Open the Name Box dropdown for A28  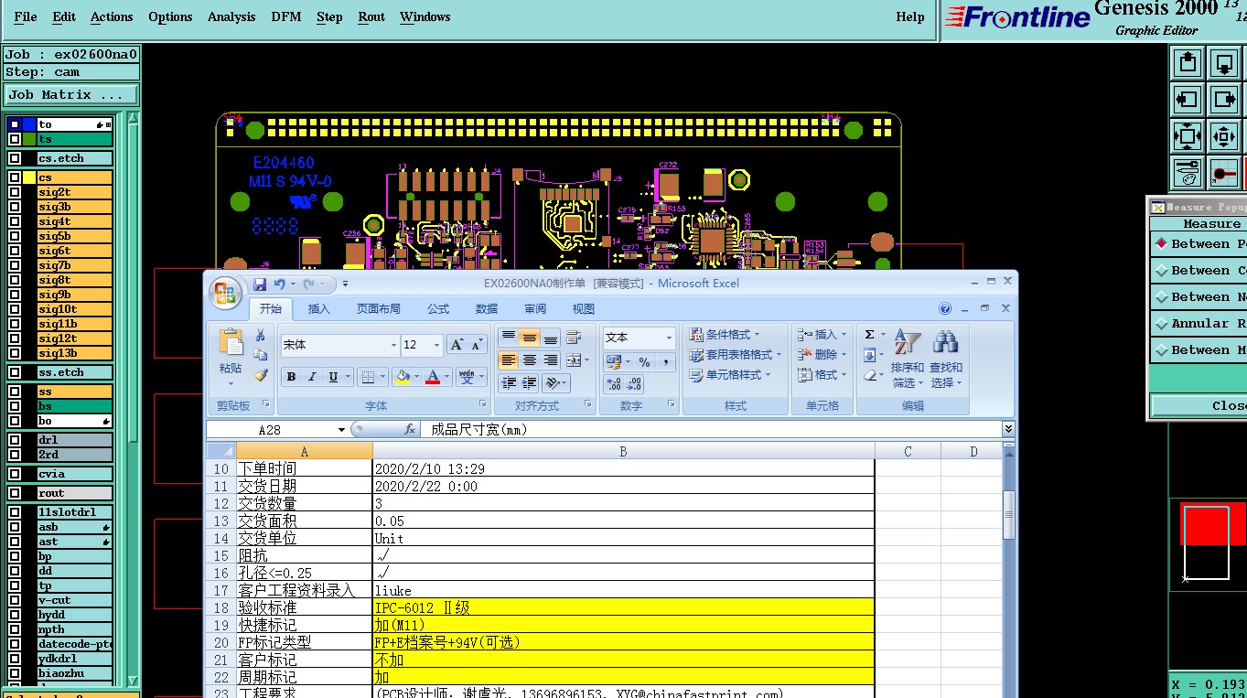pos(341,429)
